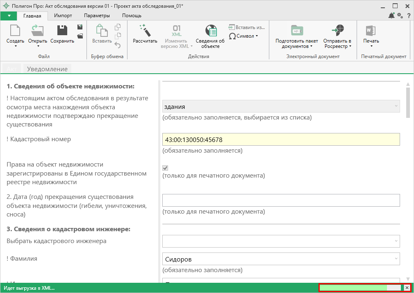Click the Вставить из... button
The width and height of the screenshot is (414, 293).
click(247, 27)
